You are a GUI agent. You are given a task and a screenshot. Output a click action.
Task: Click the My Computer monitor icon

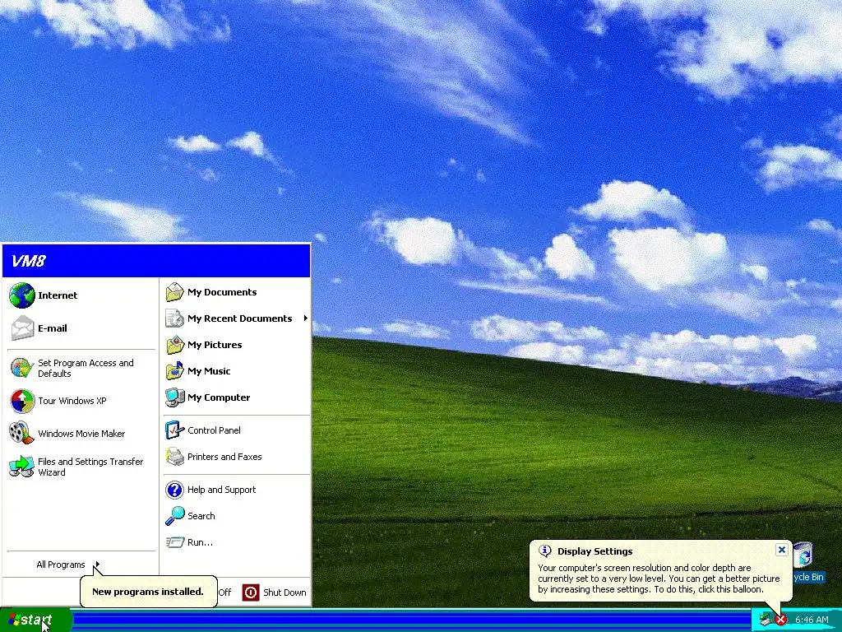pyautogui.click(x=175, y=397)
